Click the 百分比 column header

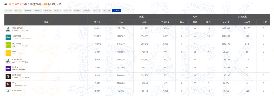(97, 22)
